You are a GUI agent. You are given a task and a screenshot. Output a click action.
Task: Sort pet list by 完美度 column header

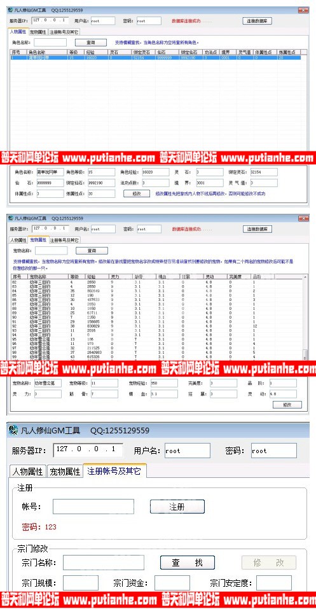(238, 276)
